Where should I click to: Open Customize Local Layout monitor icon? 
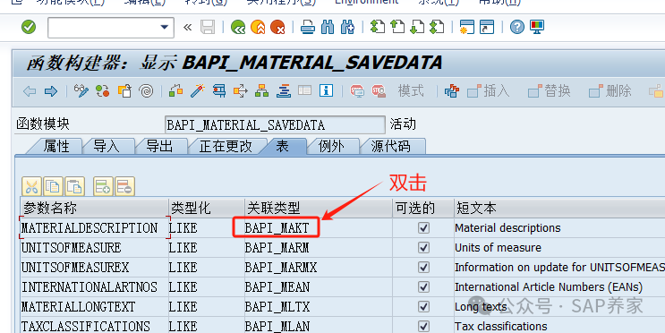coord(537,28)
